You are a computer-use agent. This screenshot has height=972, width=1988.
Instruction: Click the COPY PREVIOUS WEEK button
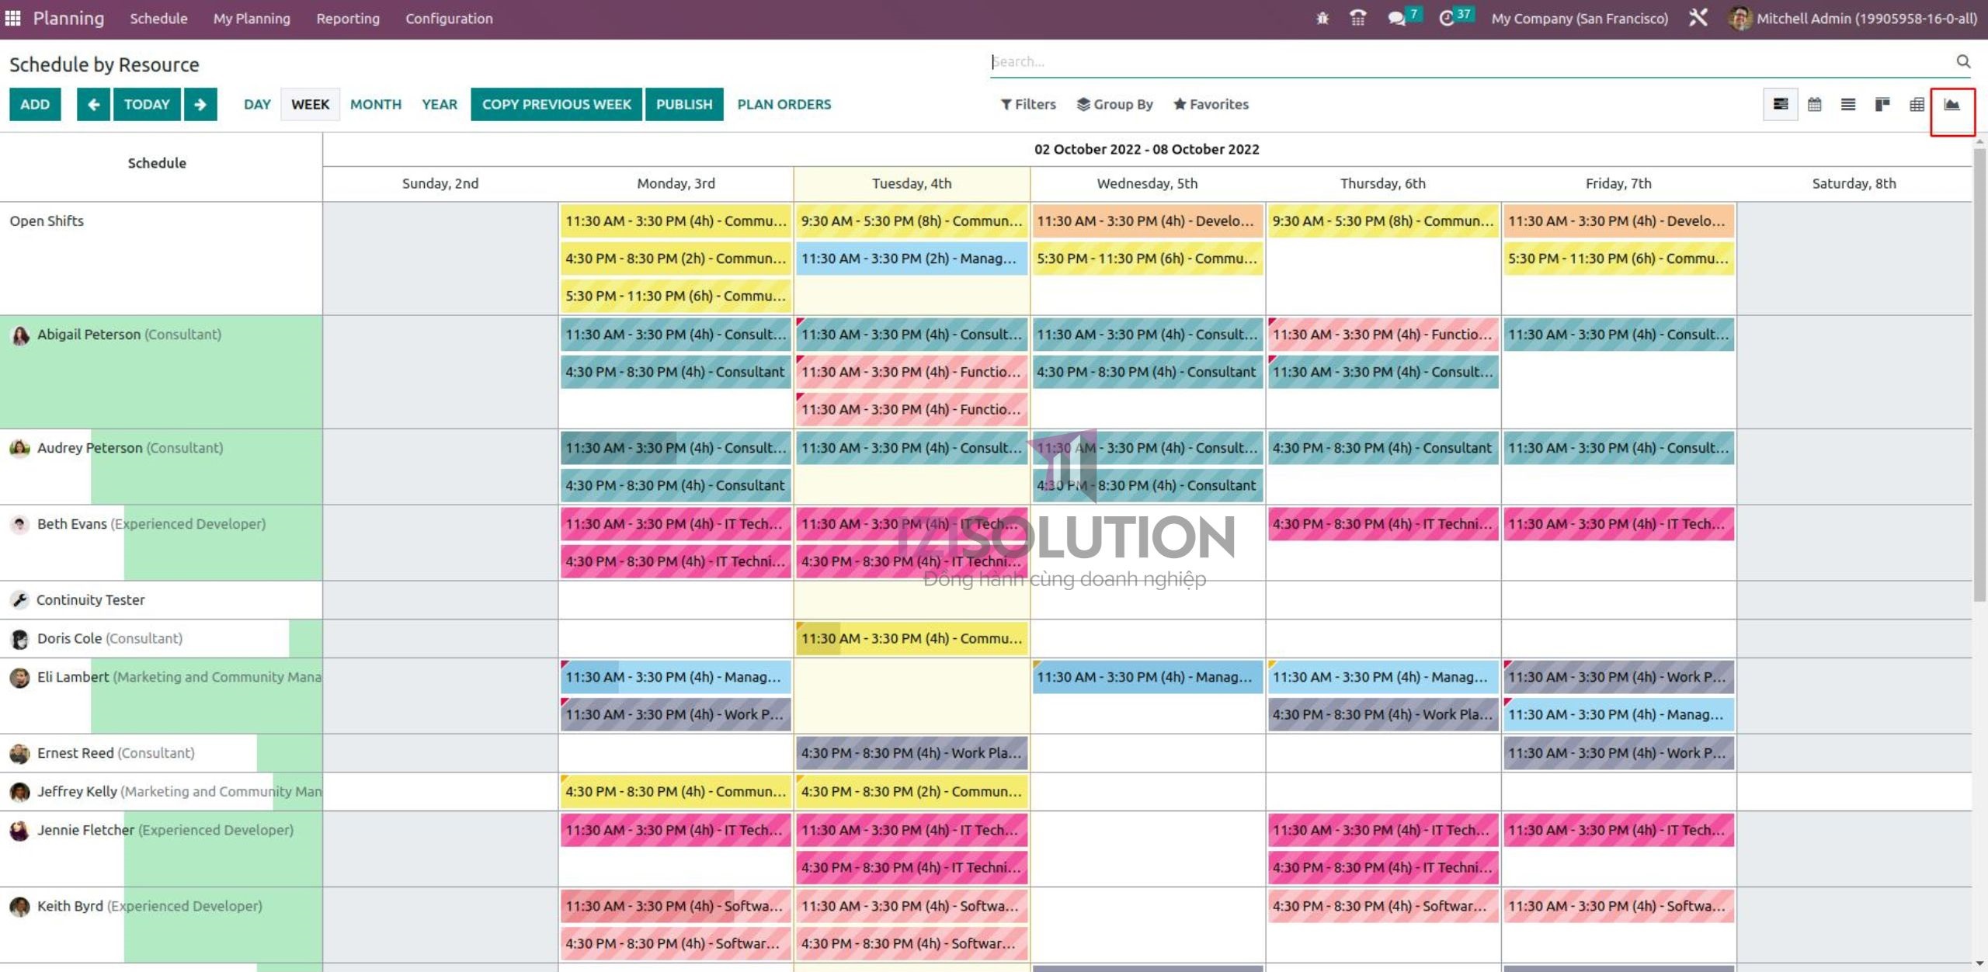(556, 104)
